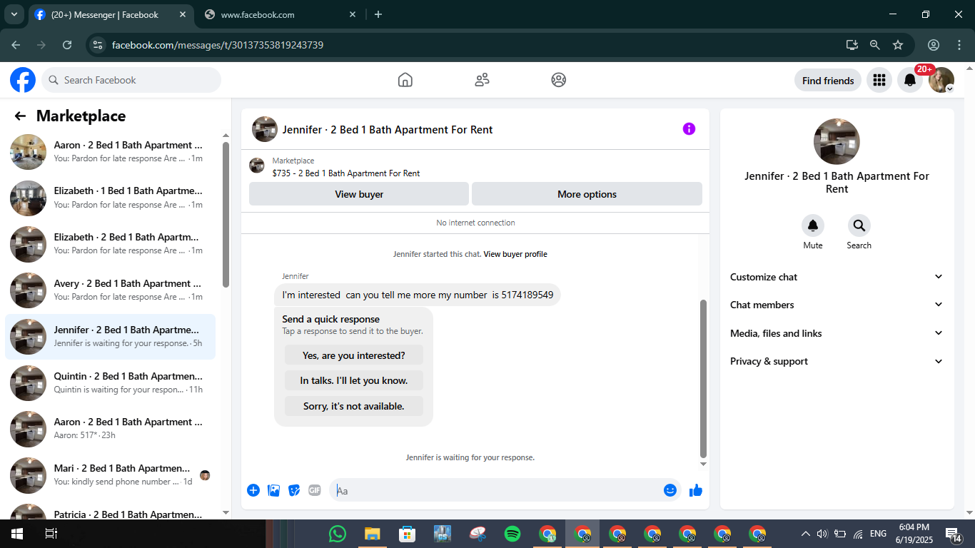Click the Marketplace back arrow
Screen dimensions: 975x548
click(20, 116)
